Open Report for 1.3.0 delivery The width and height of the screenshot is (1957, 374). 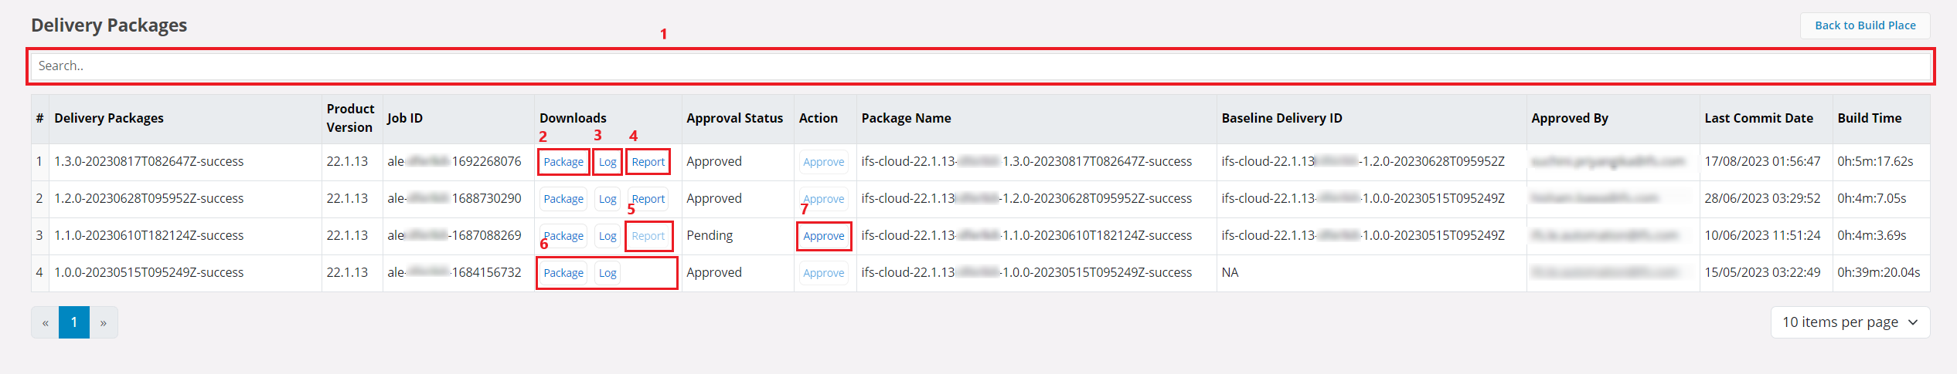click(x=648, y=162)
